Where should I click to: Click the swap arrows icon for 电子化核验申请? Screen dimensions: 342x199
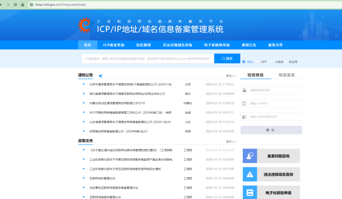[250, 193]
